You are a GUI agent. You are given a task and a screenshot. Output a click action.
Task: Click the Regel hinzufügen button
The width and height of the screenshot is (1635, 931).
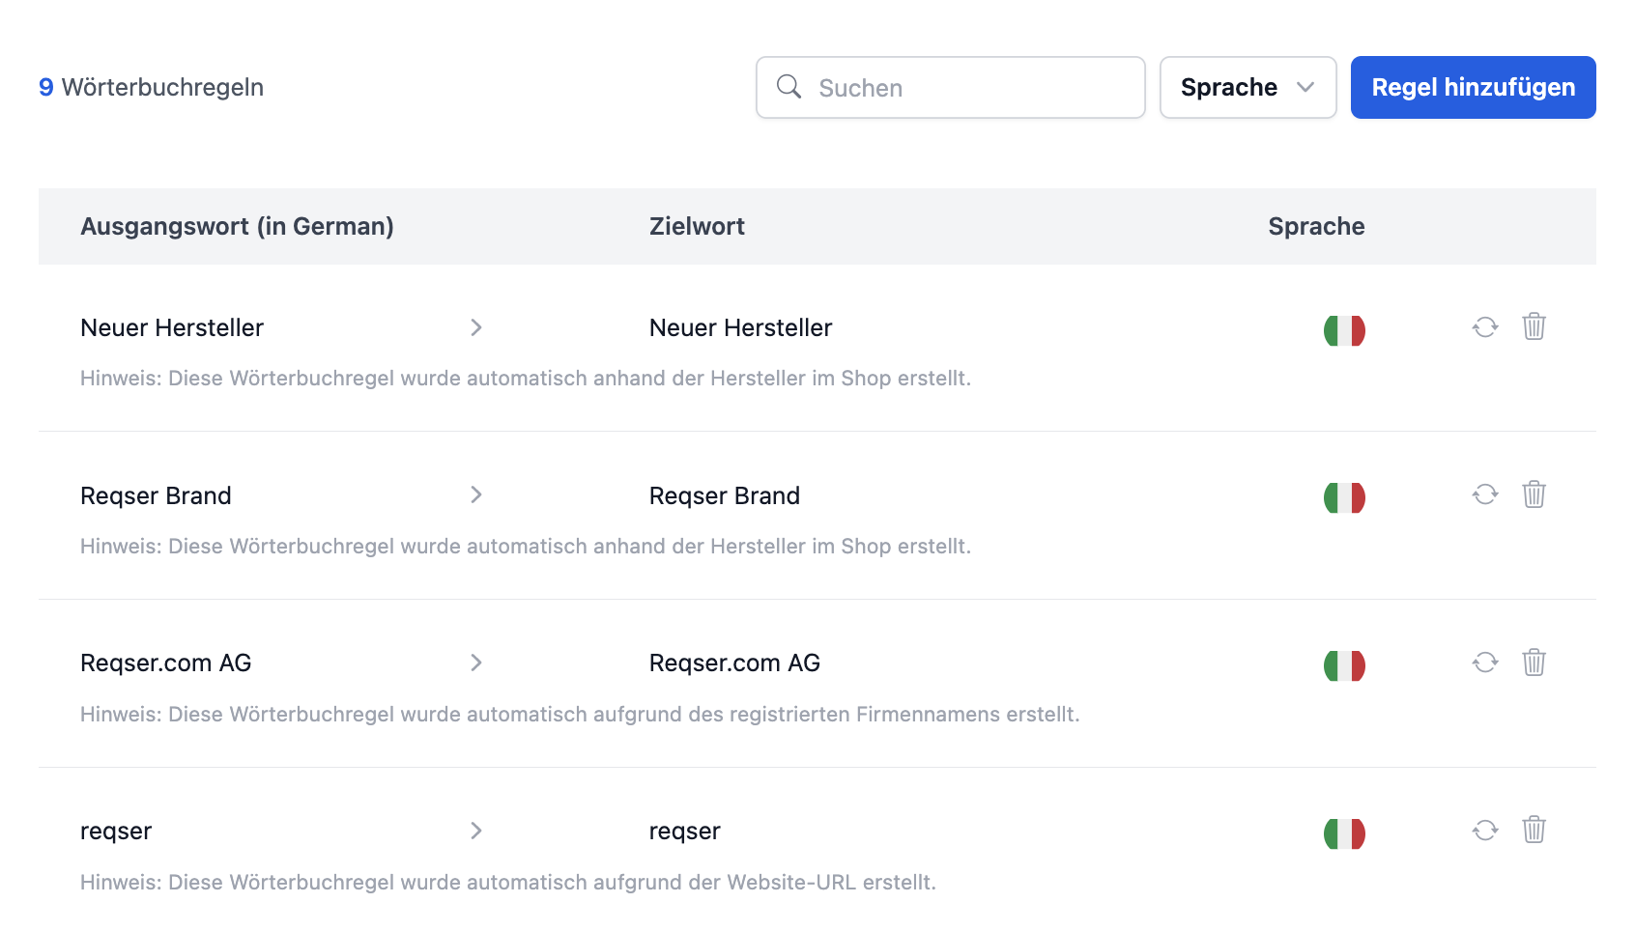click(x=1473, y=87)
